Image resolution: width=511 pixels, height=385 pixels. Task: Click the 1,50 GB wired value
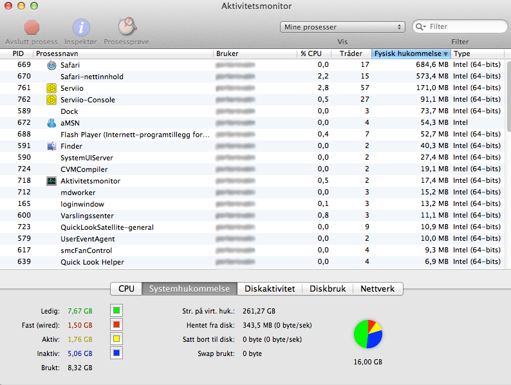click(80, 325)
